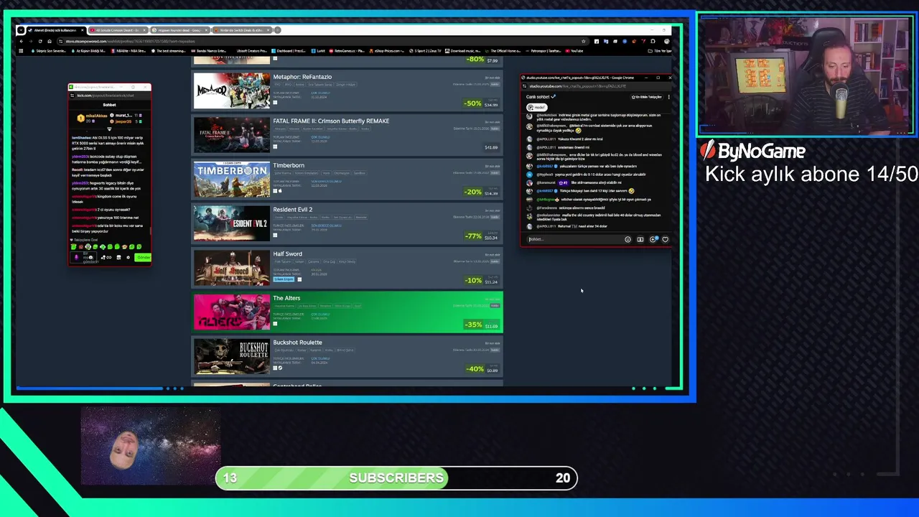Open the browser tab search dropdown
Image resolution: width=919 pixels, height=517 pixels.
click(21, 30)
